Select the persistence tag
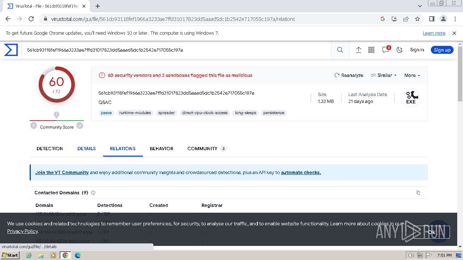 (274, 113)
